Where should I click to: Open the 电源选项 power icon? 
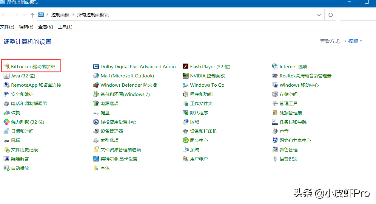96,103
